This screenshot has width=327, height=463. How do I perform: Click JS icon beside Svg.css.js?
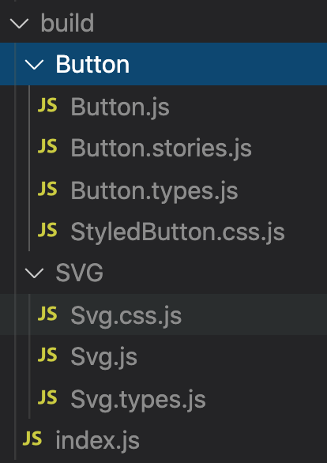47,314
